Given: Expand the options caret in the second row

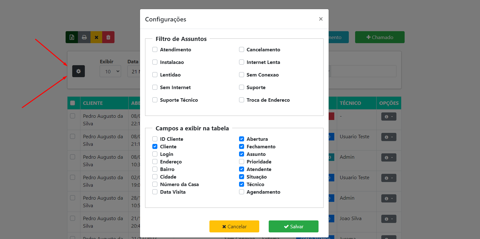Looking at the screenshot, I should [x=392, y=137].
